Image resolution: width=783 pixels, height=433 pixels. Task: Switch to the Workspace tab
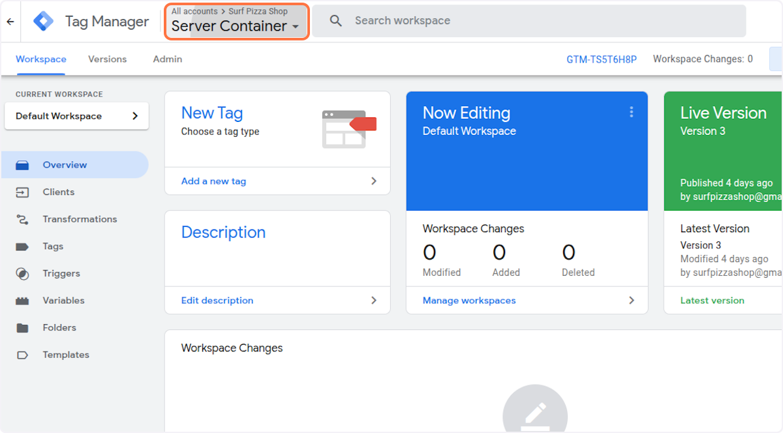[x=41, y=59]
